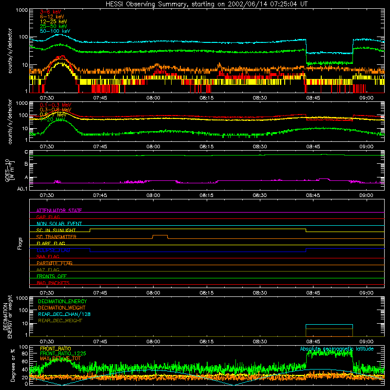
Task: Select the green 7-20 MeV legend label
Action: click(53, 119)
